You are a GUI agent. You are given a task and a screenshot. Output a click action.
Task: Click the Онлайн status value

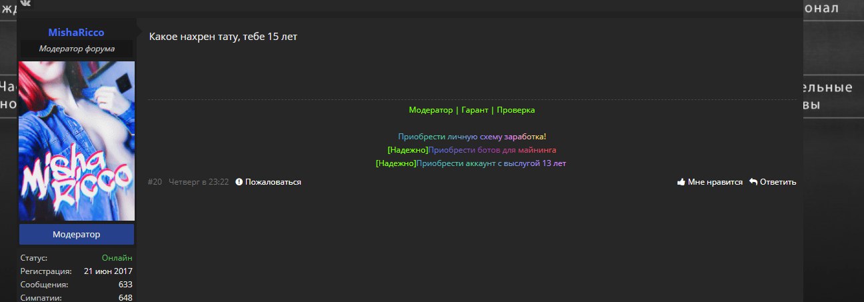pyautogui.click(x=117, y=258)
